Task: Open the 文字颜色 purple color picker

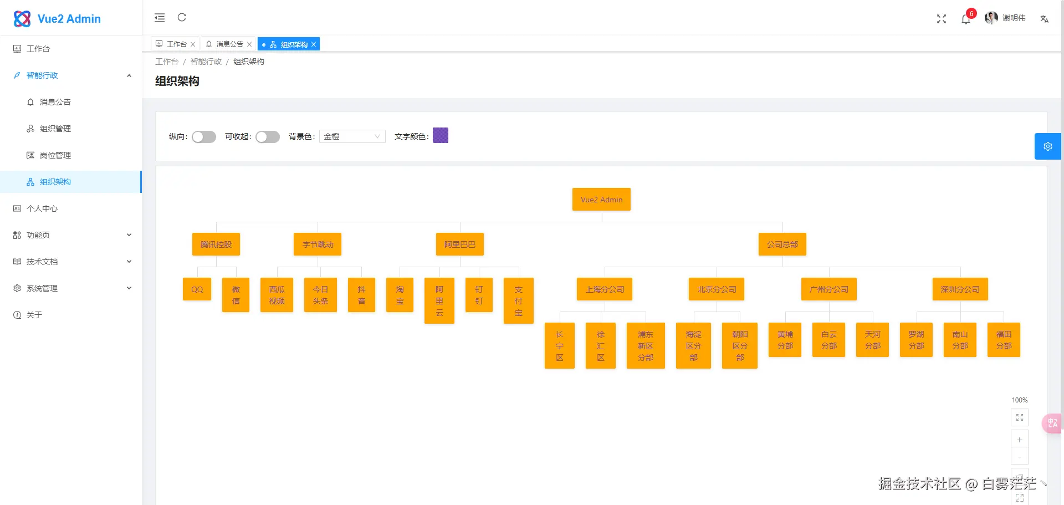Action: 441,135
